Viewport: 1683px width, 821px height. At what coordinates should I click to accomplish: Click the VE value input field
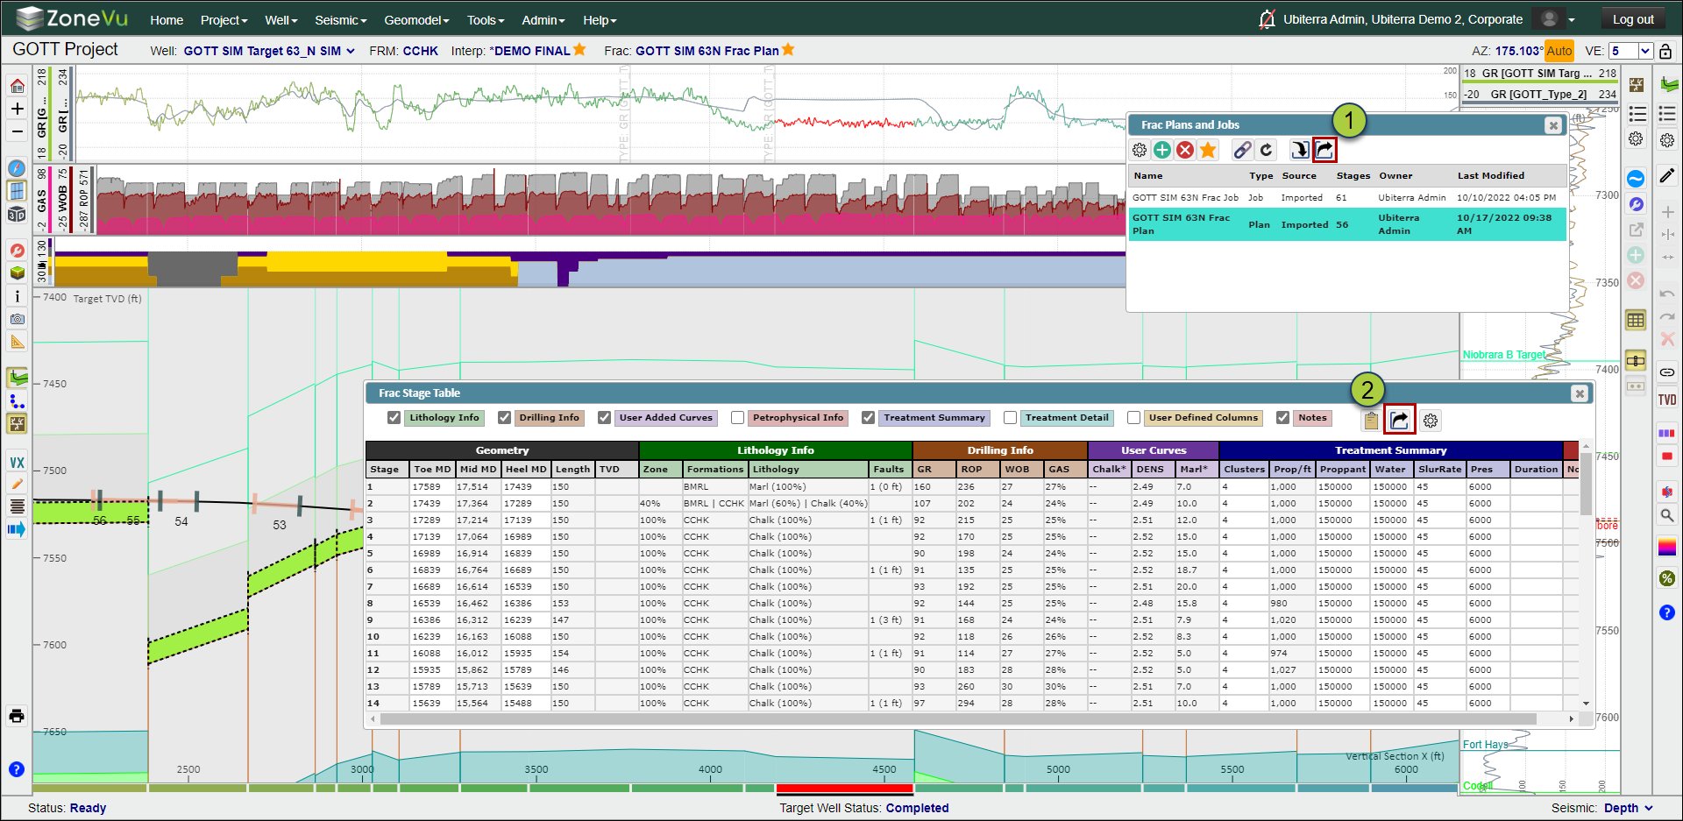(x=1623, y=51)
